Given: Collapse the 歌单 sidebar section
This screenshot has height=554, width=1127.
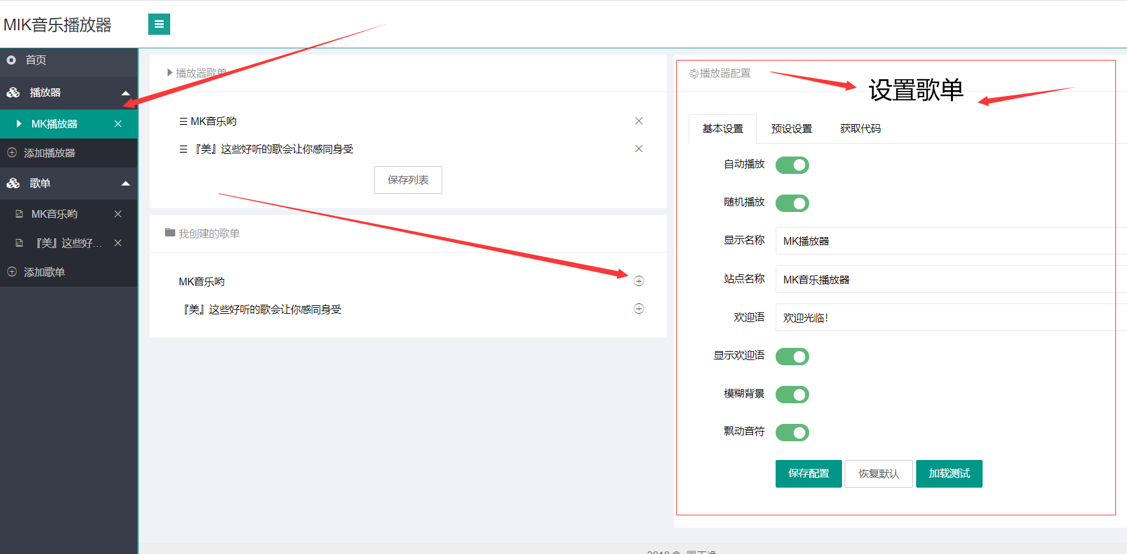Looking at the screenshot, I should point(126,184).
